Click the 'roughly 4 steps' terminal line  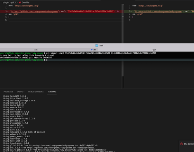[x=27, y=55]
